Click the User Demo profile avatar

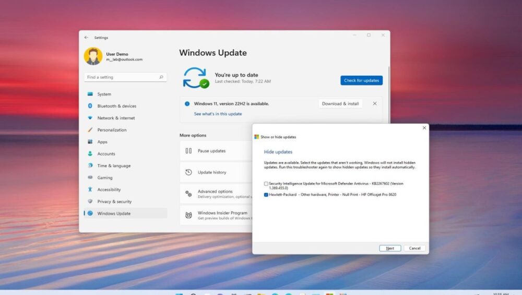click(93, 56)
